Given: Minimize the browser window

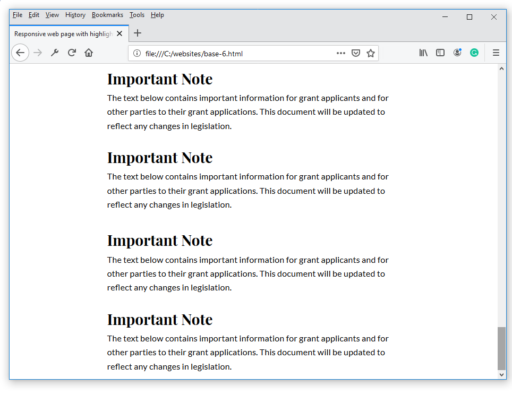Looking at the screenshot, I should (x=445, y=16).
